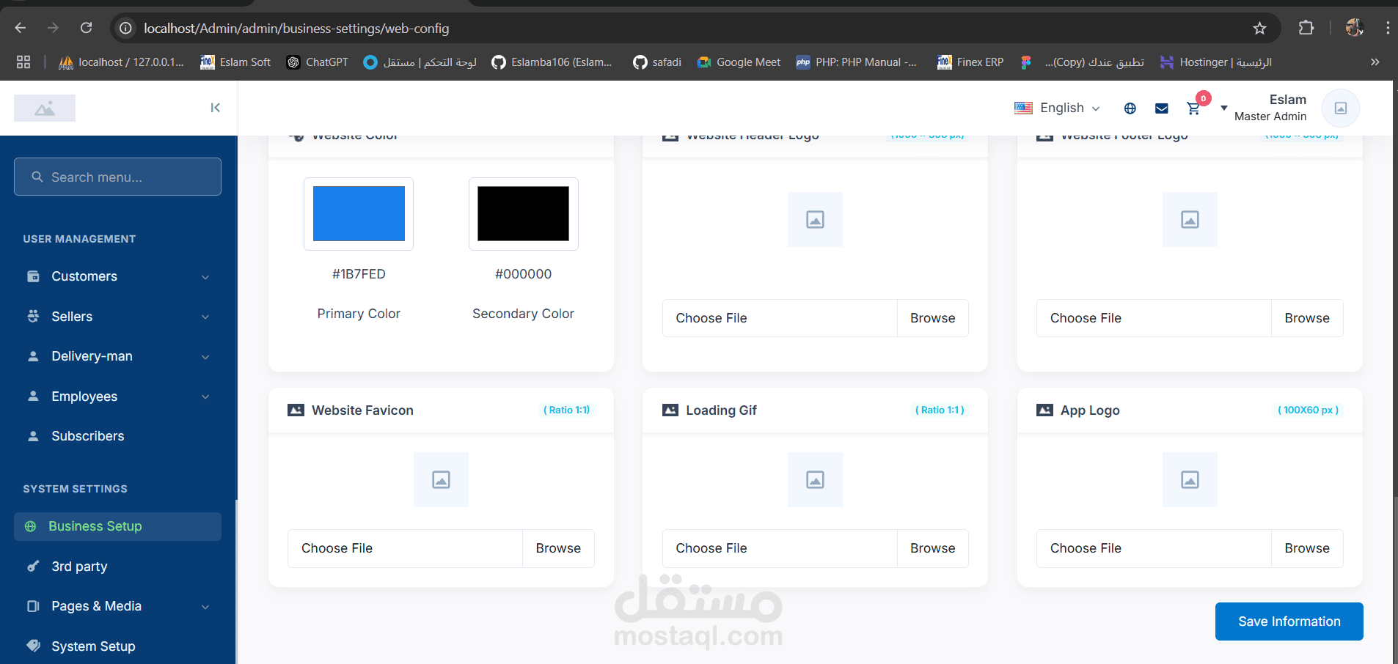Open the PHP Manual bookmark
The height and width of the screenshot is (664, 1398).
(x=856, y=62)
